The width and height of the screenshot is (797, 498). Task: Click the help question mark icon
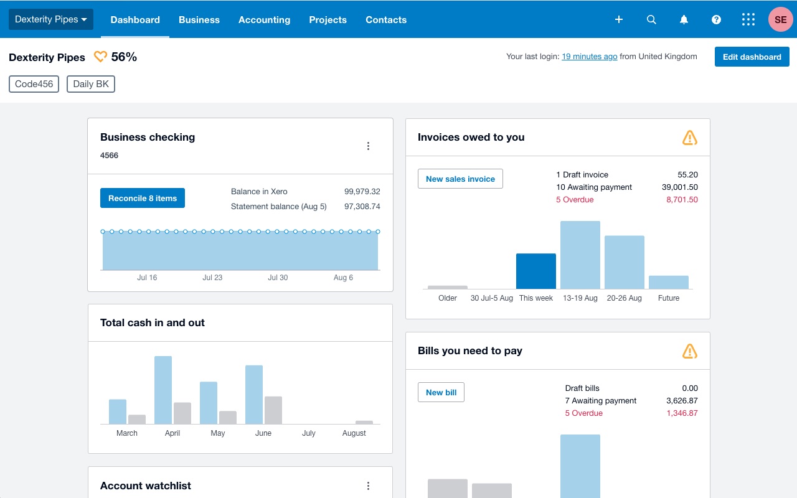(716, 19)
